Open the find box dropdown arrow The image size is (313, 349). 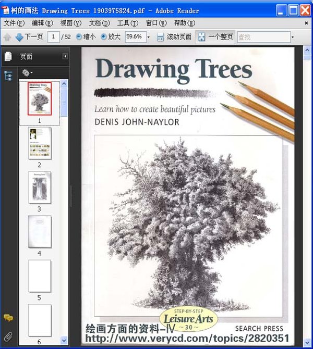coord(293,37)
